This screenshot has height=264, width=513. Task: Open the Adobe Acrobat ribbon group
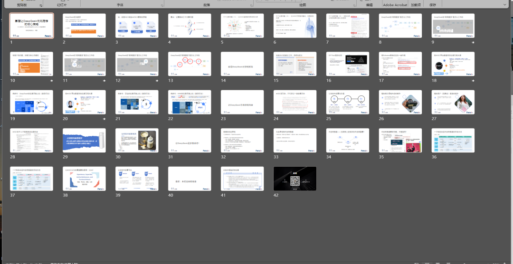395,5
